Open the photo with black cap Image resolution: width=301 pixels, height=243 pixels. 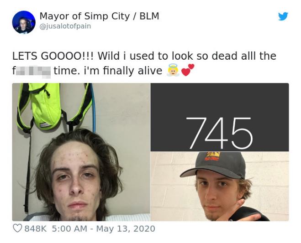[220, 186]
